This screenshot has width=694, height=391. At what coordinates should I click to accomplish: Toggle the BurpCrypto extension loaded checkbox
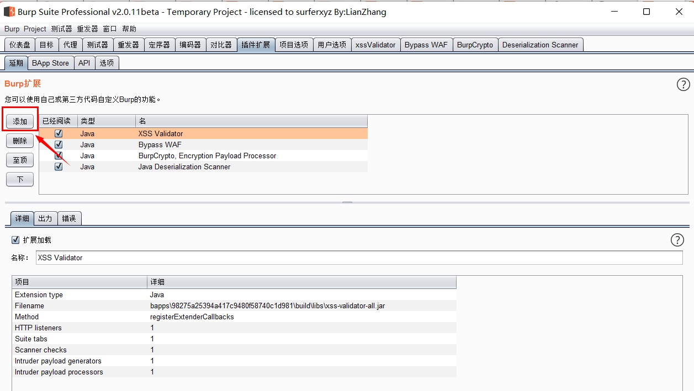(x=59, y=156)
